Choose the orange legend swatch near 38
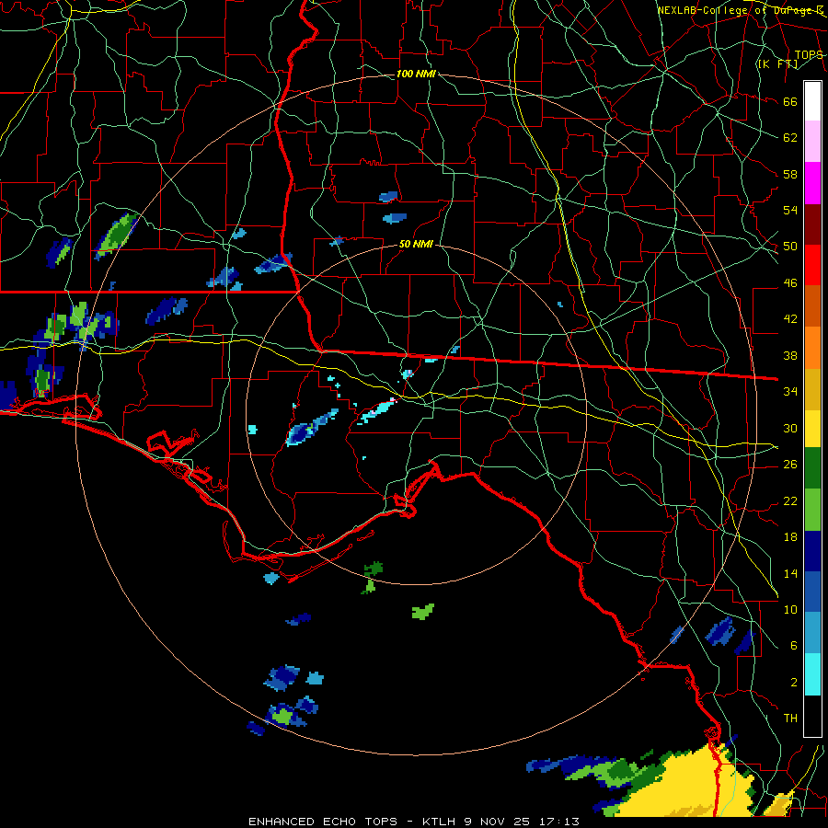 click(812, 348)
